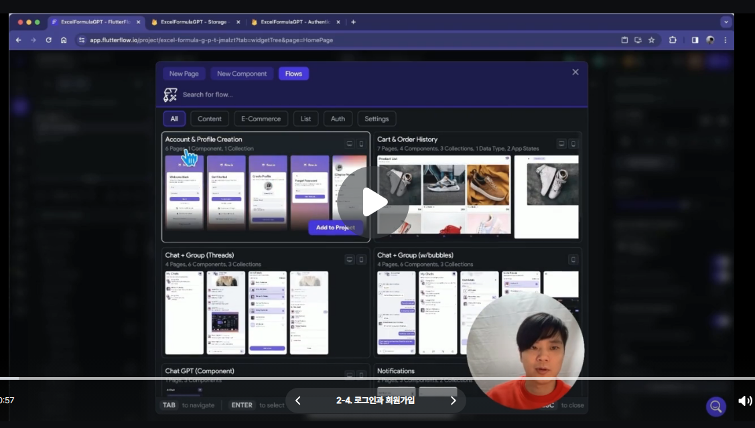Screen dimensions: 755x428
Task: Open Create Profile screen thumbnail
Action: point(268,193)
